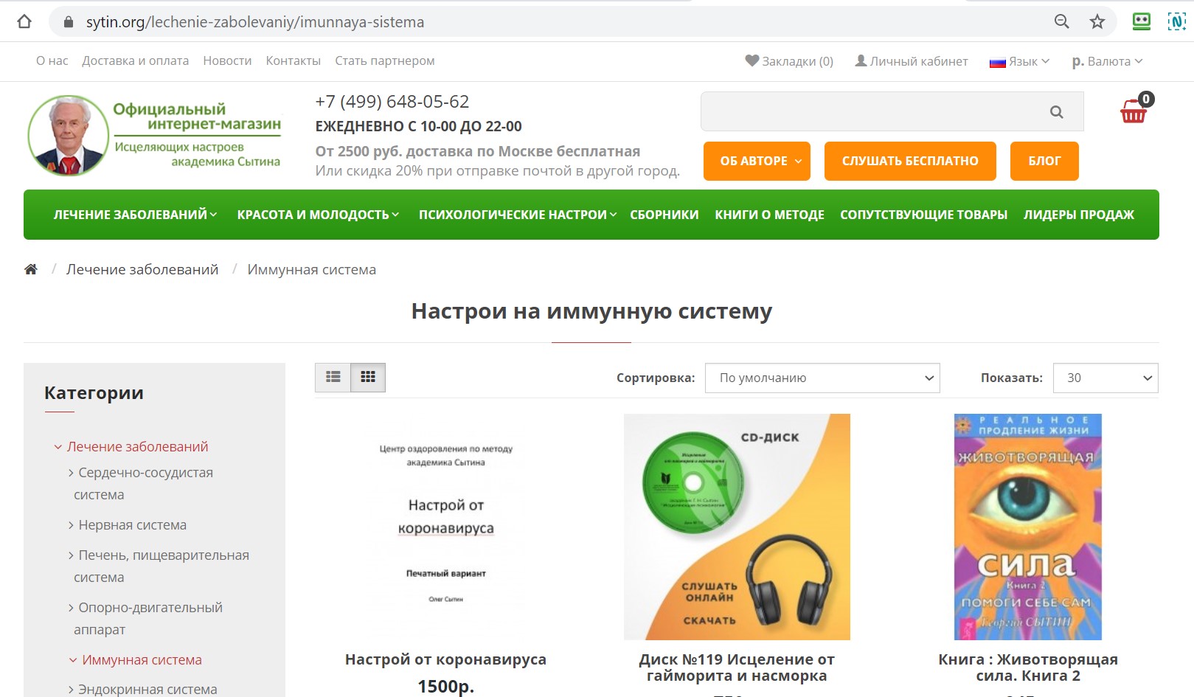Click the store logo with portrait
This screenshot has height=697, width=1194.
pyautogui.click(x=154, y=136)
